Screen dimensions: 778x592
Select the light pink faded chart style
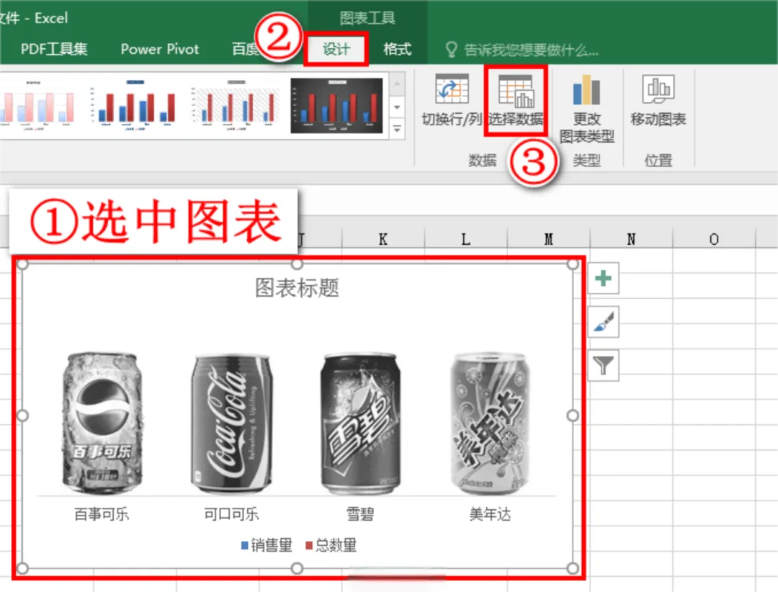(x=36, y=105)
